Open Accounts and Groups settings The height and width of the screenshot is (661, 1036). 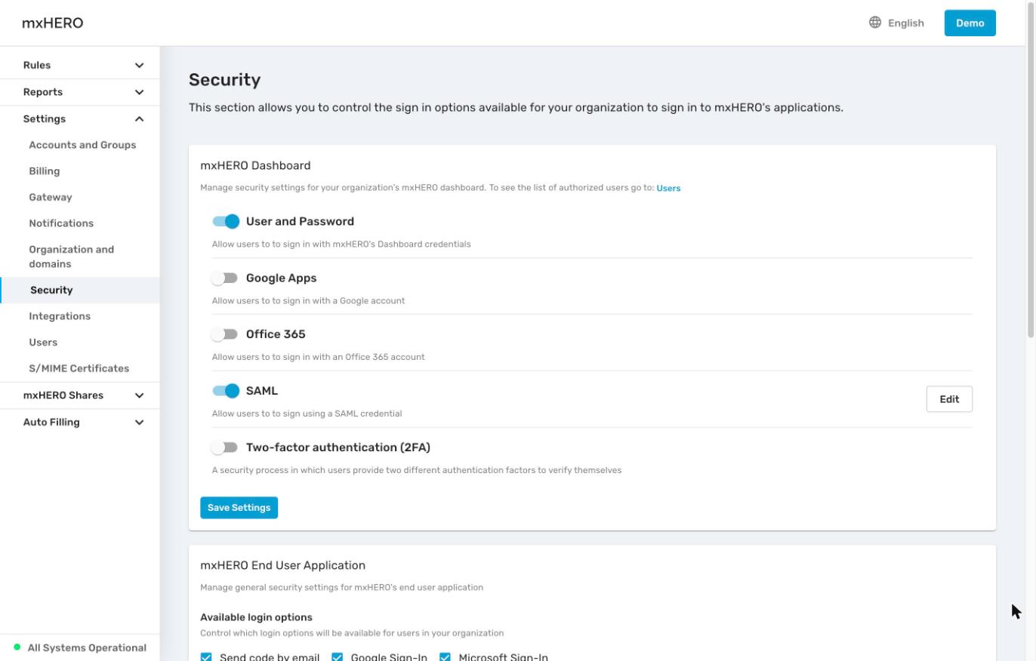click(82, 145)
